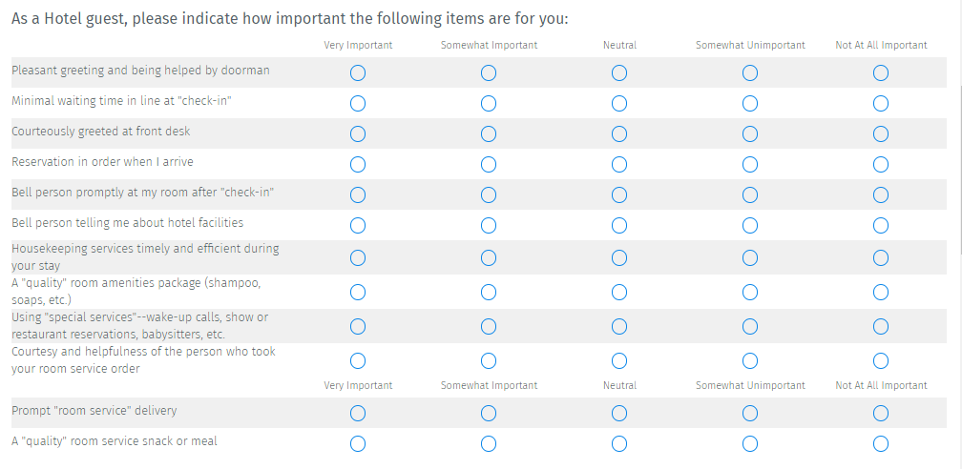Viewport: 962px width, 469px height.
Task: Choose Somewhat Important for room amenities package
Action: 489,292
